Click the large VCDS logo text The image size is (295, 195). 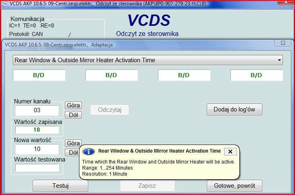point(149,20)
